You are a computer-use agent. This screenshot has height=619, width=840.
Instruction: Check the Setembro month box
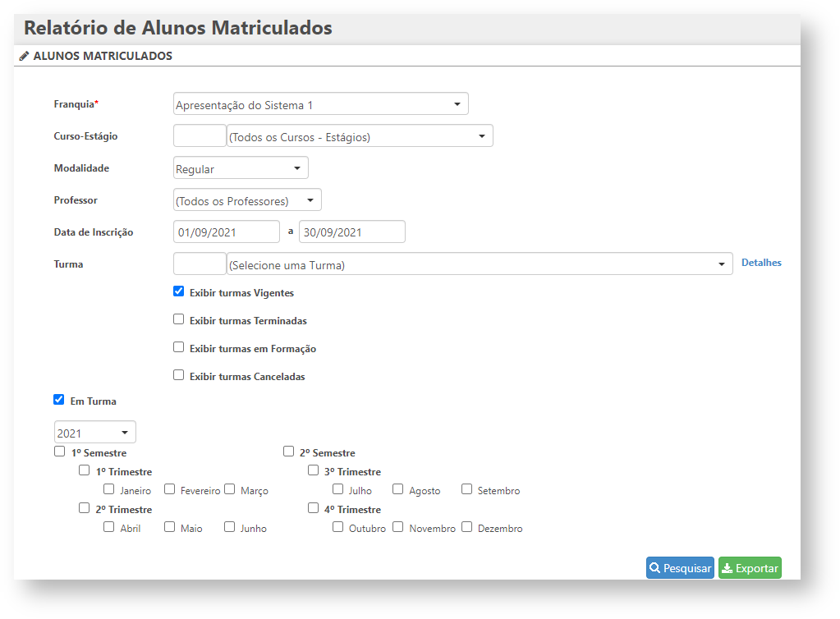pyautogui.click(x=467, y=489)
